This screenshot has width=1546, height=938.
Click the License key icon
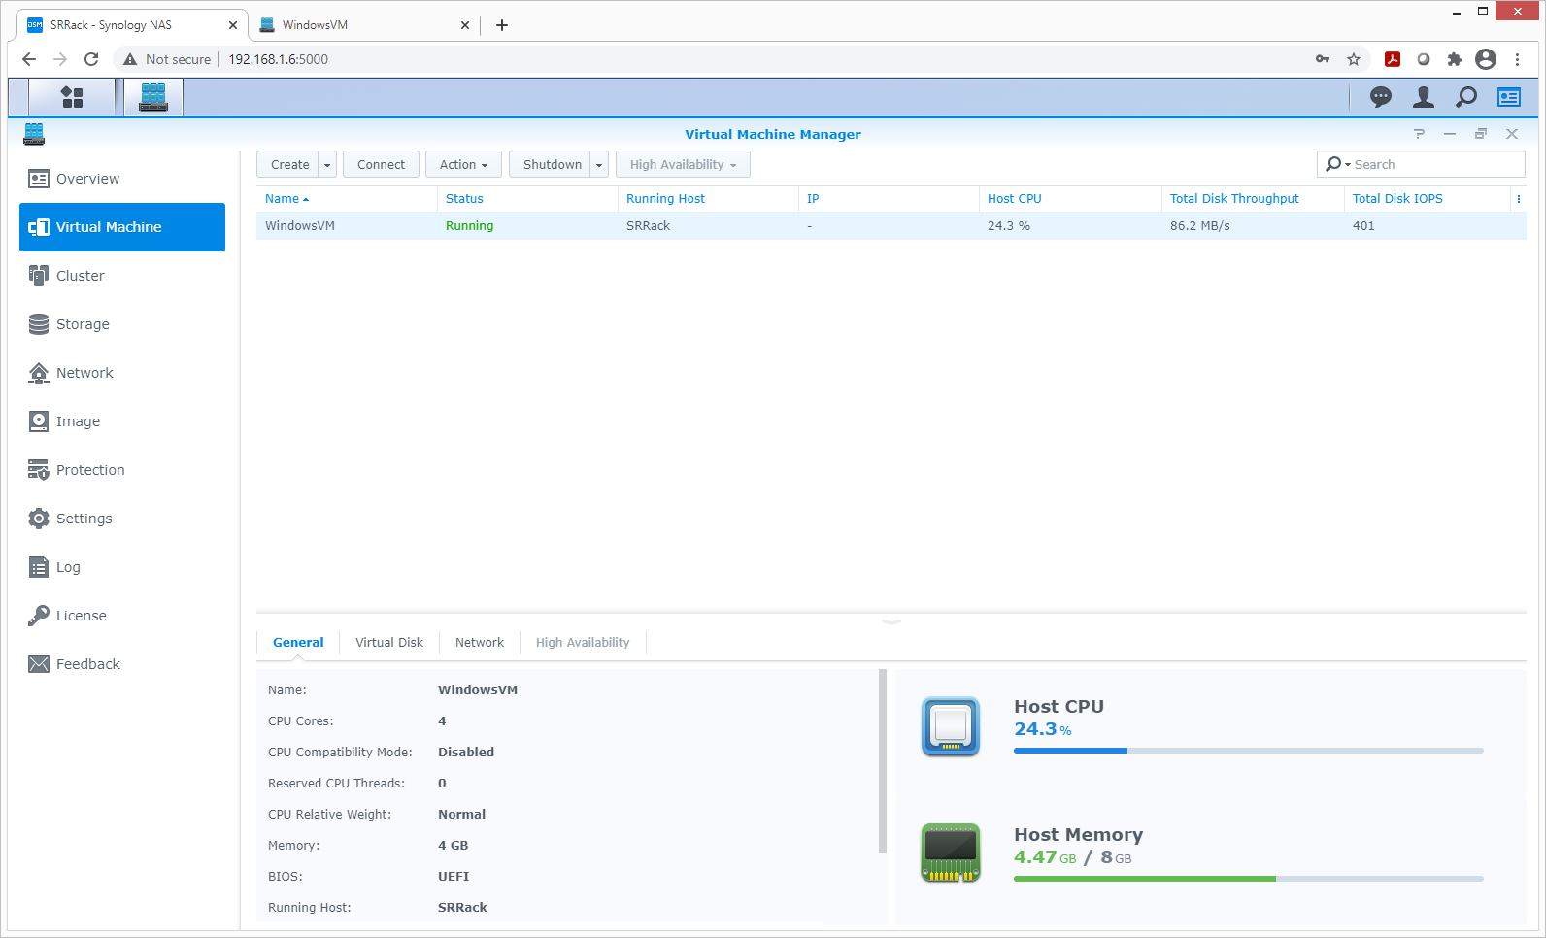[x=39, y=616]
